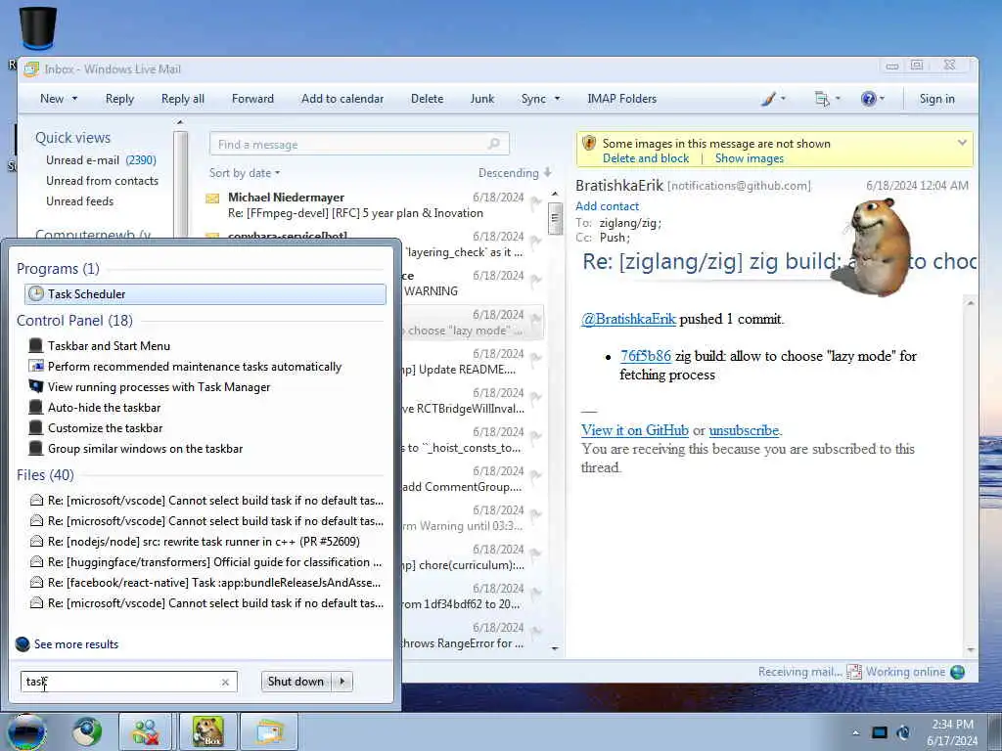Click the Windows Start orb

point(25,731)
